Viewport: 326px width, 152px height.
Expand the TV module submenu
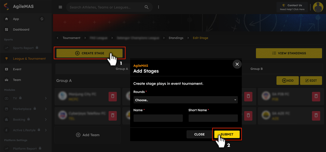tap(46, 98)
